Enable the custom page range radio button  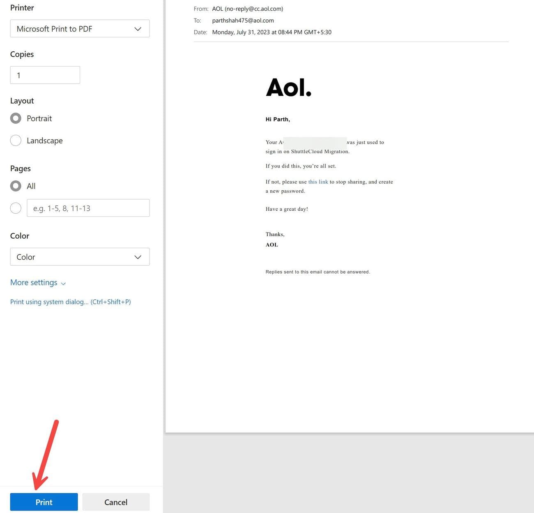point(16,208)
